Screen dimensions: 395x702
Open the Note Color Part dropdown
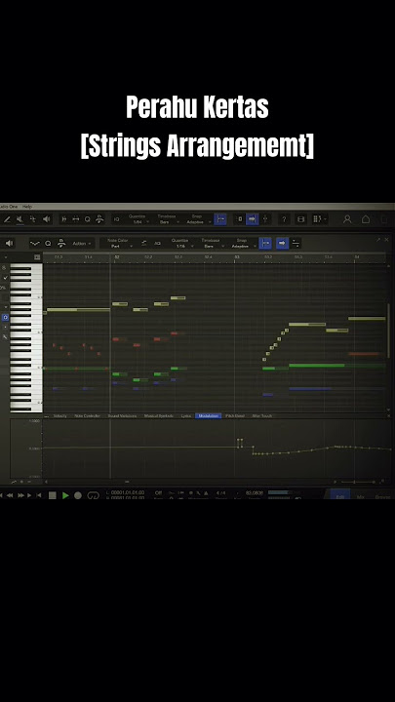point(118,243)
